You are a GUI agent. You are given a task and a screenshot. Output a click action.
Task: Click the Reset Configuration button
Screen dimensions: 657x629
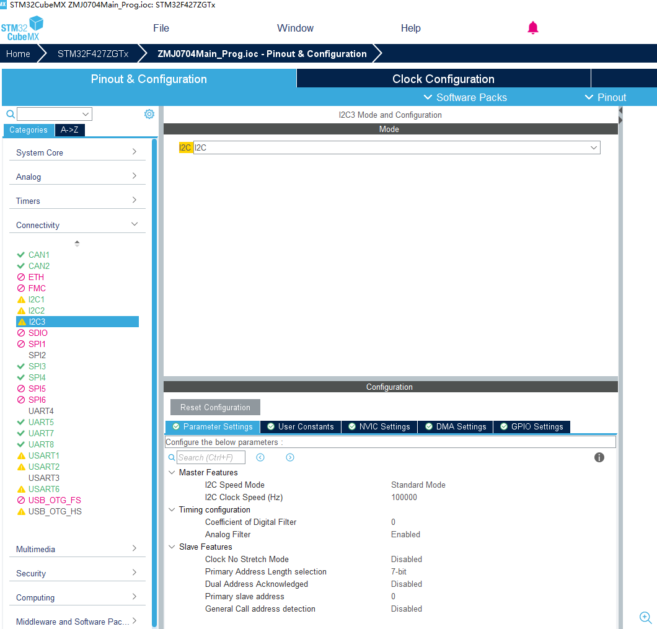215,407
